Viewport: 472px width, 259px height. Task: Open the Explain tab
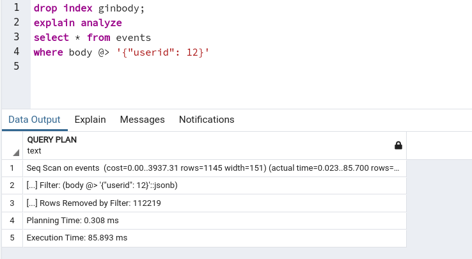[x=90, y=120]
